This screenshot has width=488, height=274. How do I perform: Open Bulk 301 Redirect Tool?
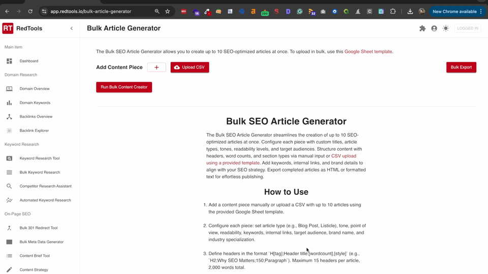tap(40, 228)
